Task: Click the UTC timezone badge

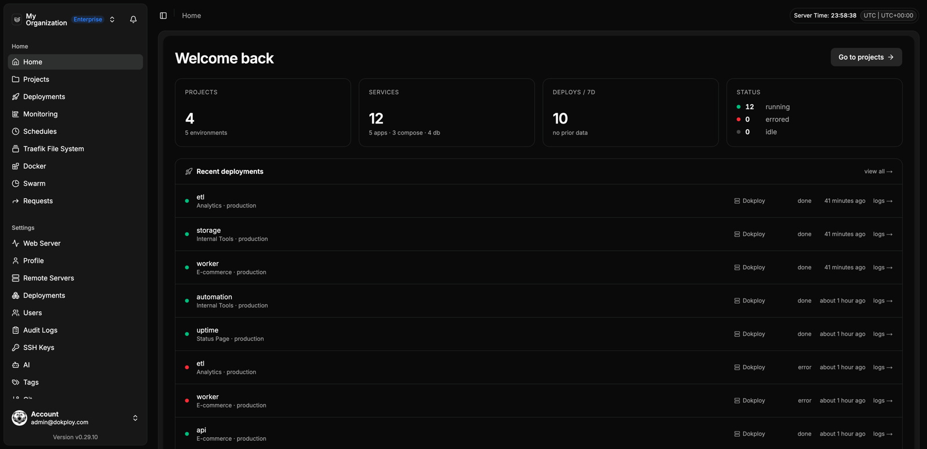Action: 888,16
